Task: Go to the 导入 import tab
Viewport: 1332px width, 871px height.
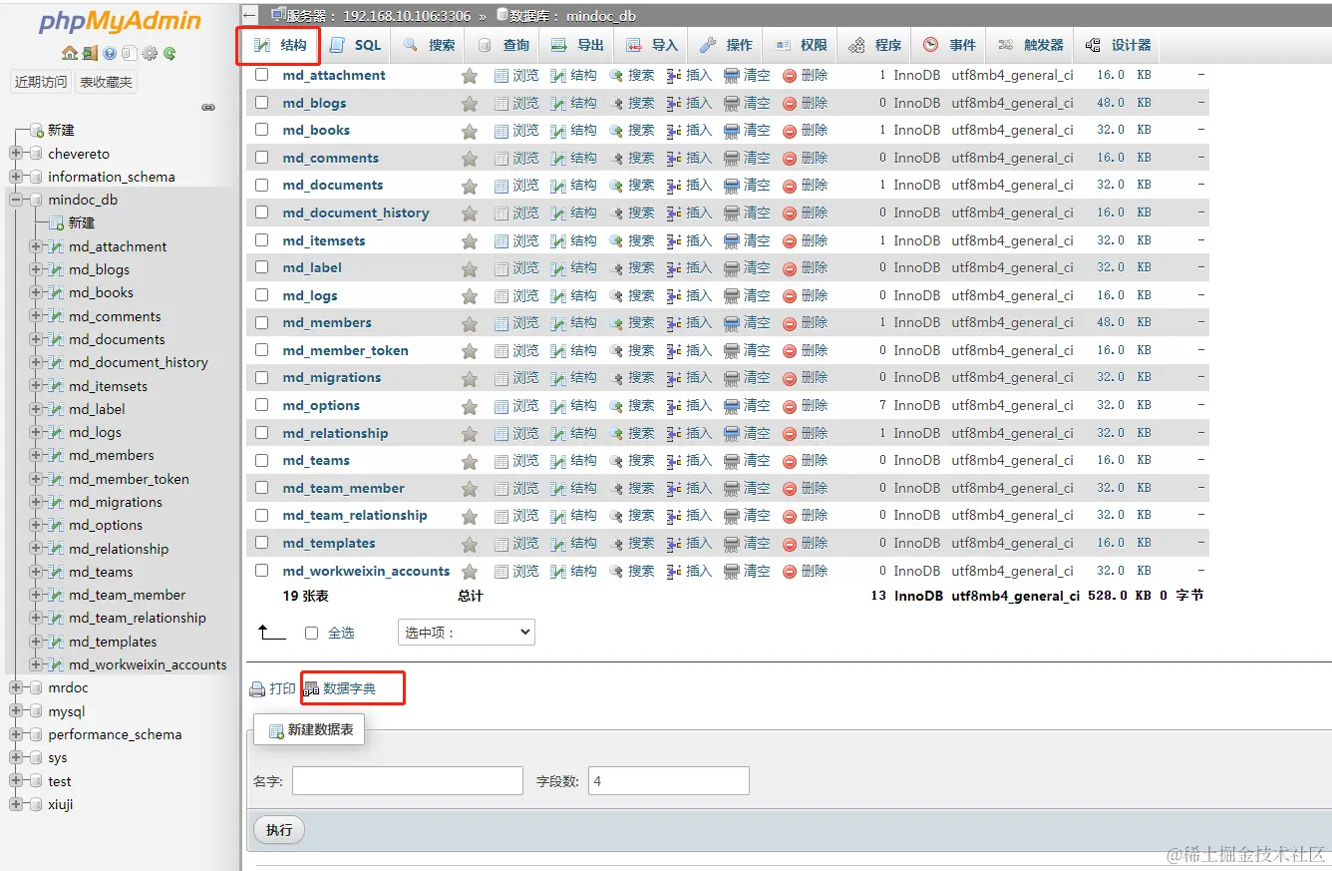Action: [x=652, y=45]
